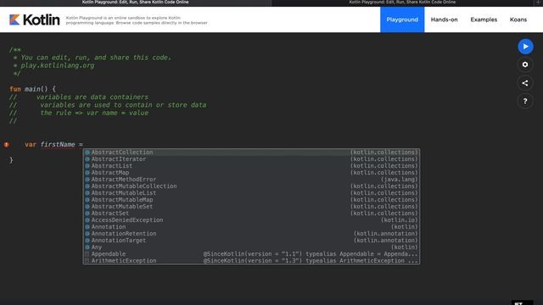The width and height of the screenshot is (543, 305).
Task: Choose AbstractMap suggestion
Action: point(251,173)
